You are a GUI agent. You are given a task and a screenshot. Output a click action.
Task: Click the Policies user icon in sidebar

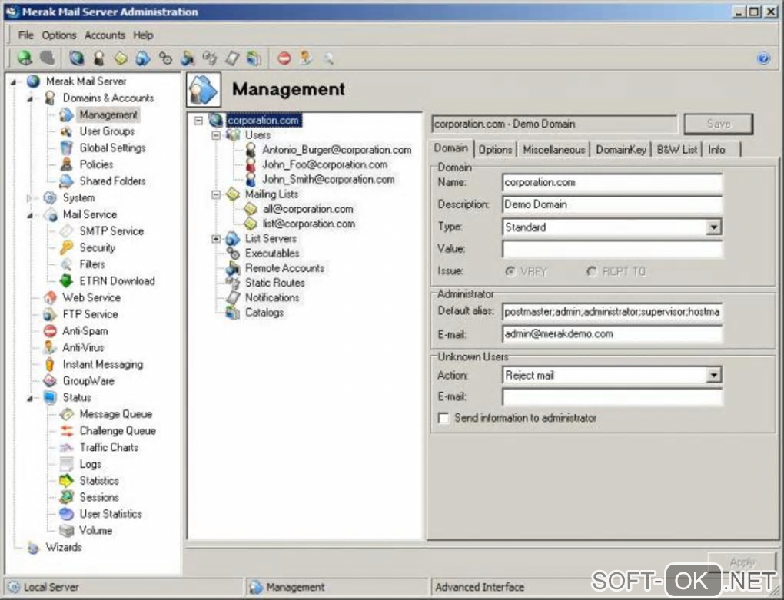coord(66,164)
